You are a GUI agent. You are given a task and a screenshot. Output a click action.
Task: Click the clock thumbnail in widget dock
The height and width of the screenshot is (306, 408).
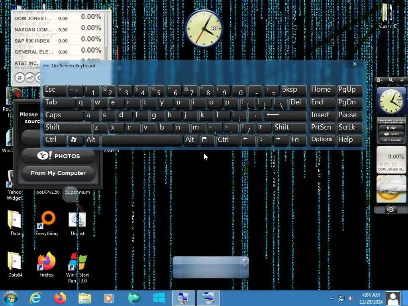point(391,101)
